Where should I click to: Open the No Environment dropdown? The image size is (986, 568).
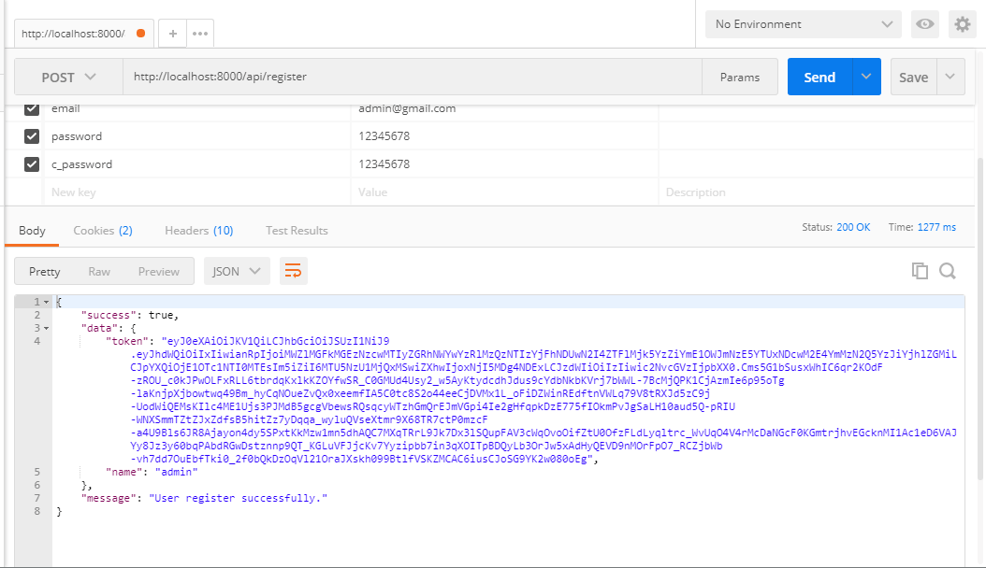point(803,24)
